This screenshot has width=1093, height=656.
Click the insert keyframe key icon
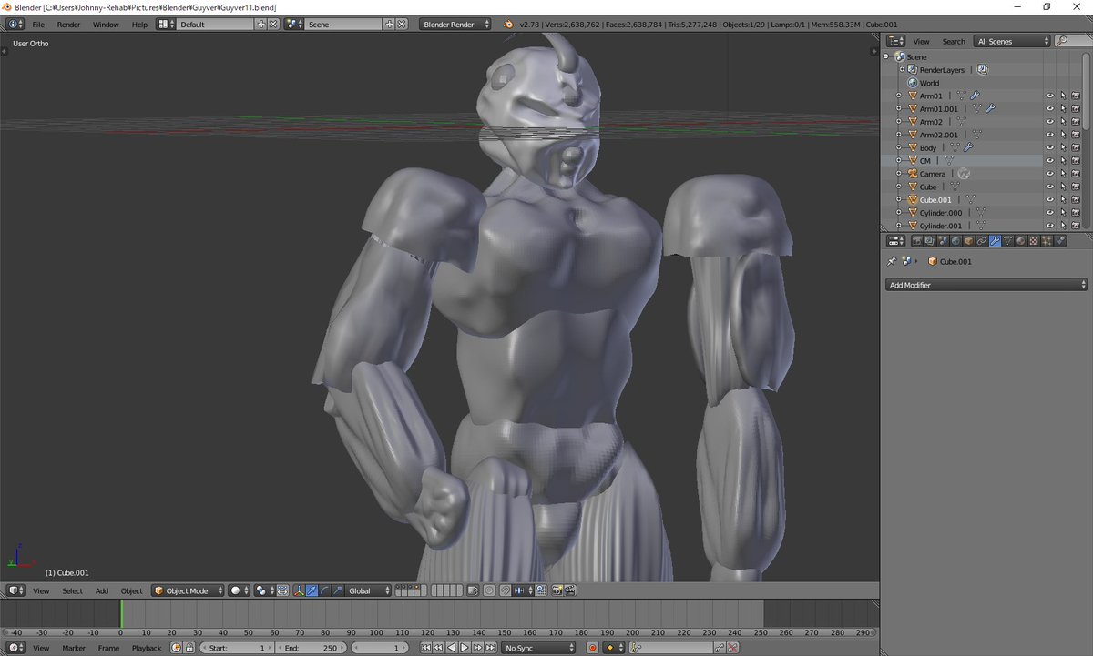point(719,648)
